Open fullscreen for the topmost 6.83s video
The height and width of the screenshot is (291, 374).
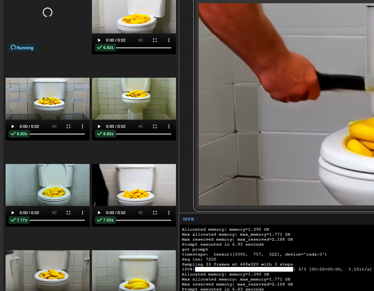coord(155,40)
